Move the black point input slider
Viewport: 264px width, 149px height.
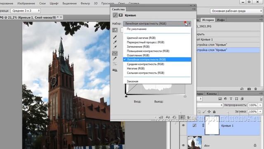tap(126, 96)
